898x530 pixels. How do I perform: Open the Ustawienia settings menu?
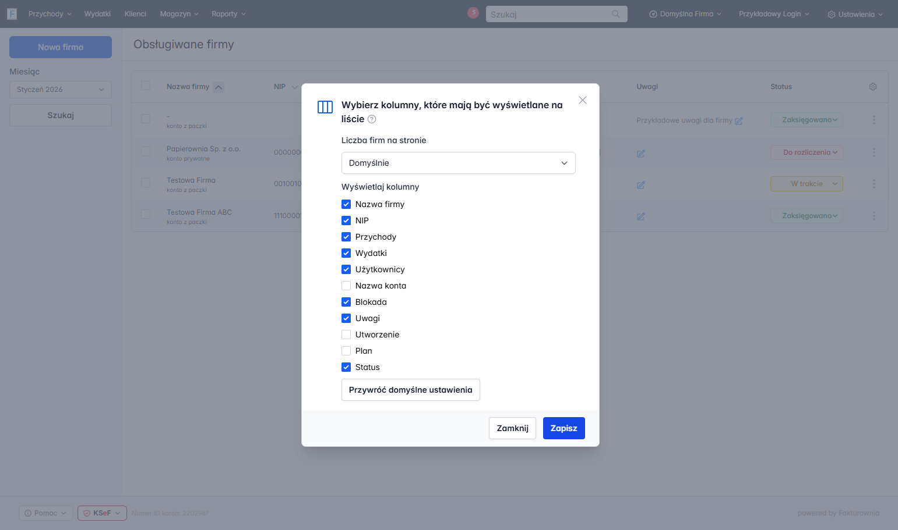point(855,15)
